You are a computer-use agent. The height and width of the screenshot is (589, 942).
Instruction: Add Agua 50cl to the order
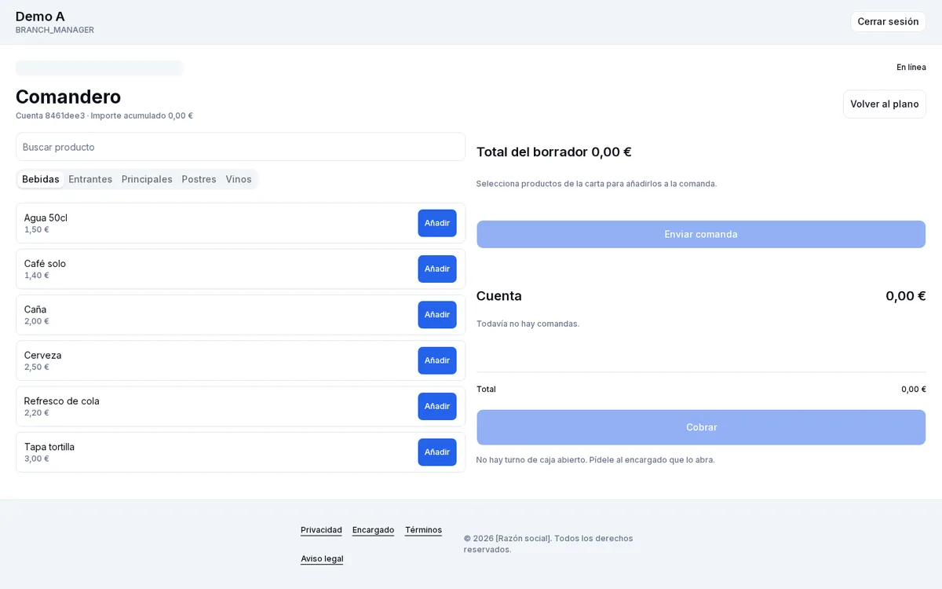[437, 223]
